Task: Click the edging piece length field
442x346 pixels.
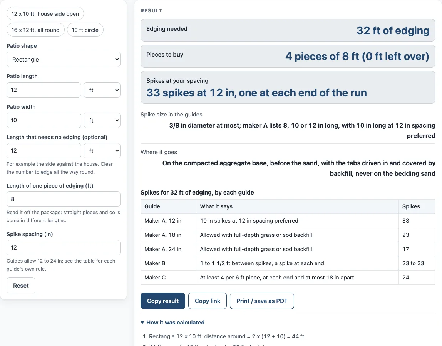Action: click(x=64, y=199)
